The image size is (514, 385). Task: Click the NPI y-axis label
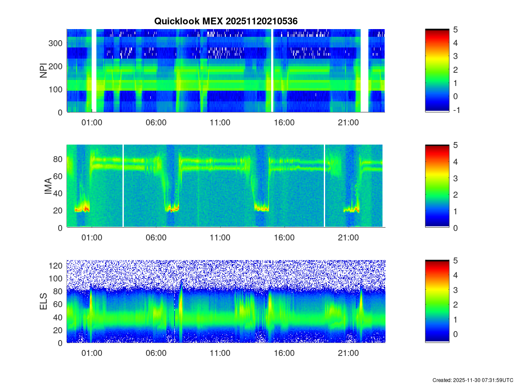(43, 71)
